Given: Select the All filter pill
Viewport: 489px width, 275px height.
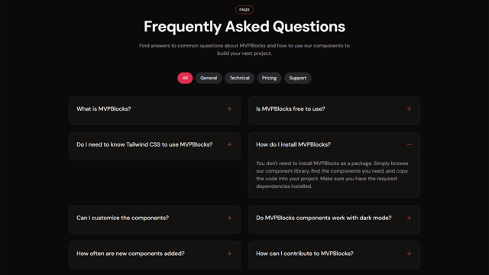Looking at the screenshot, I should [x=185, y=78].
